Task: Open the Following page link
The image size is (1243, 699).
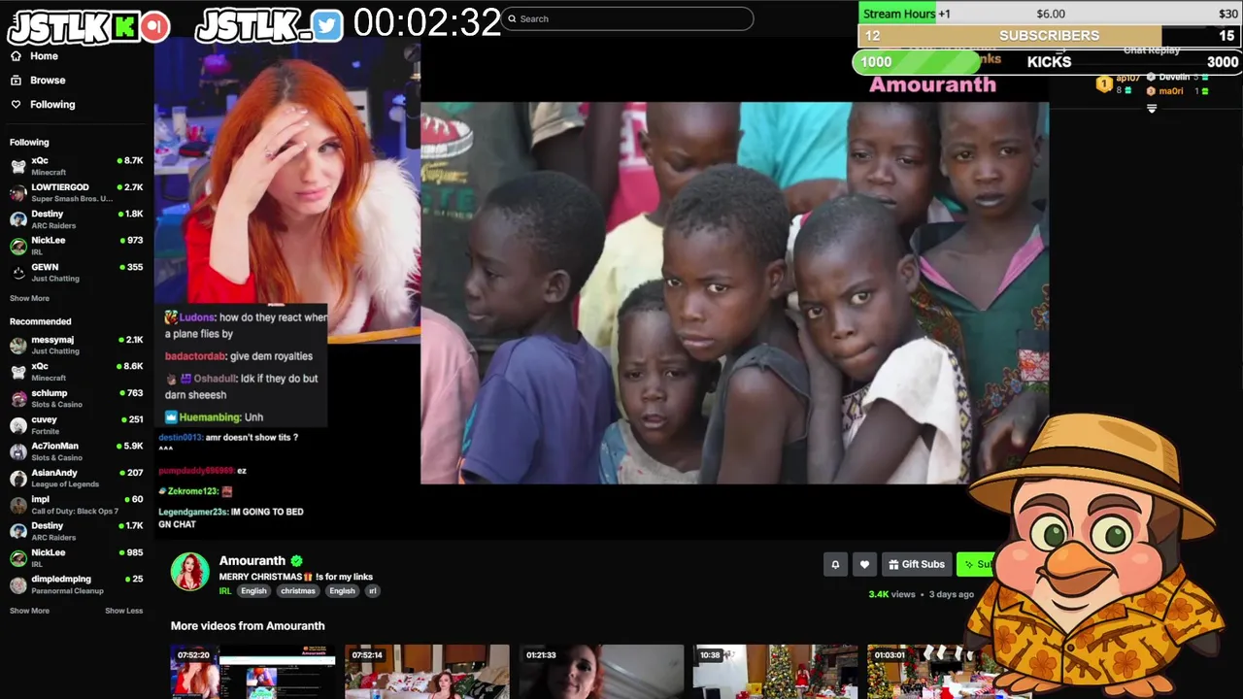Action: [x=43, y=105]
